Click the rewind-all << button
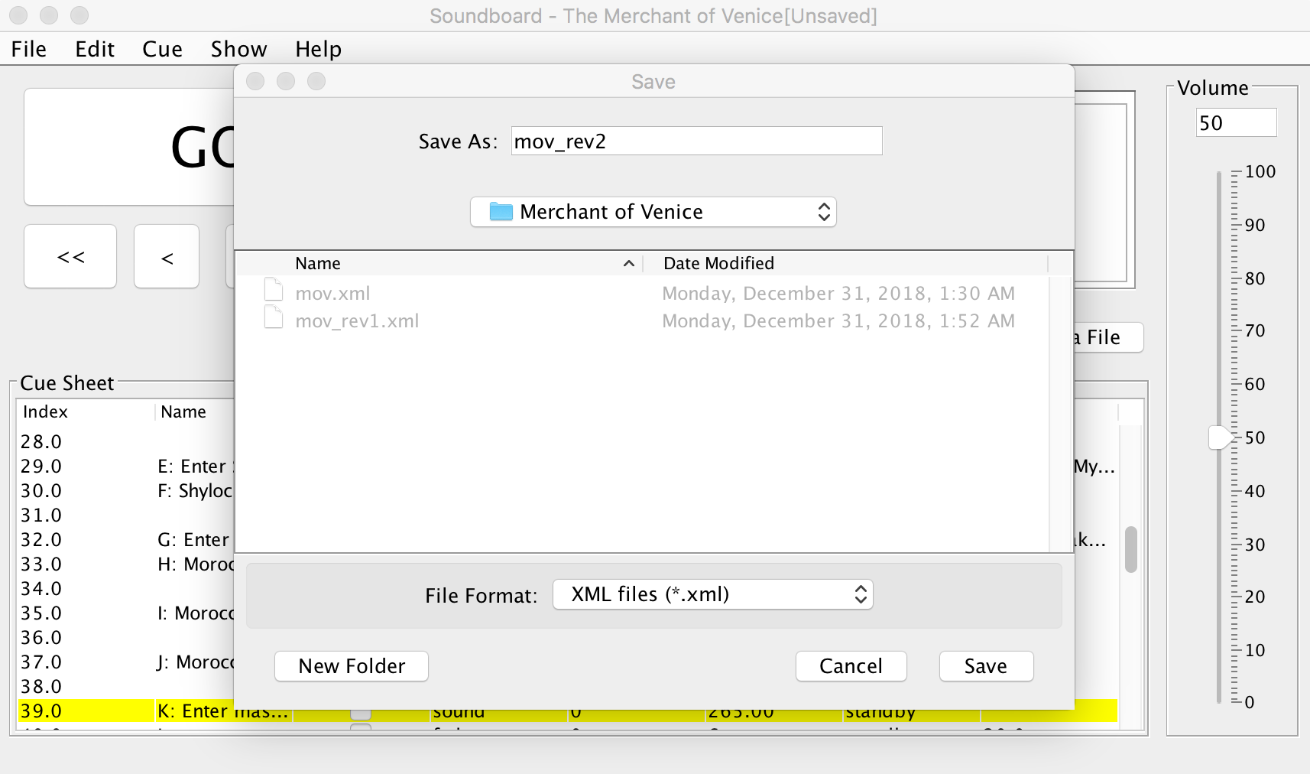 (x=70, y=257)
